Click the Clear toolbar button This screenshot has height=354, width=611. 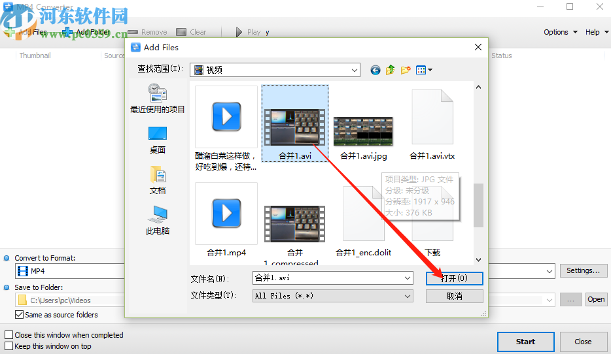click(x=191, y=32)
